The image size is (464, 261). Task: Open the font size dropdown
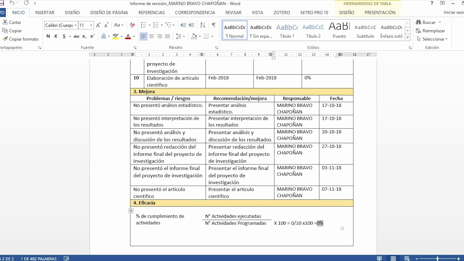91,25
